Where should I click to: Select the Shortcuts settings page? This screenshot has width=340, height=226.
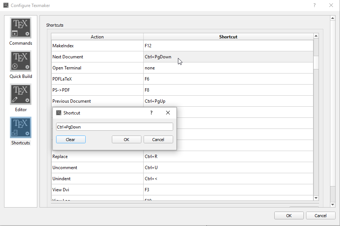coord(21,131)
